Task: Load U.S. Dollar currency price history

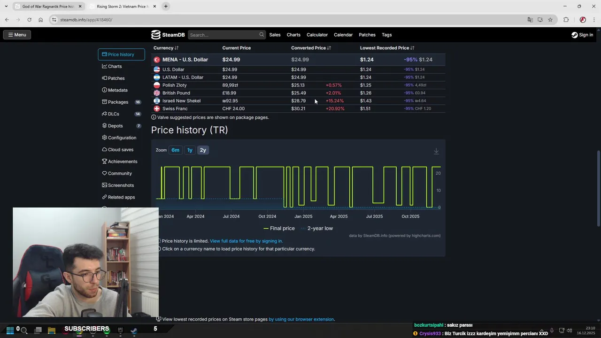Action: [x=173, y=69]
